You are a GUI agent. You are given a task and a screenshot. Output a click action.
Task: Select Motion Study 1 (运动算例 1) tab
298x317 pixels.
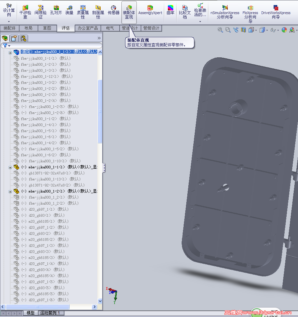[x=50, y=313]
